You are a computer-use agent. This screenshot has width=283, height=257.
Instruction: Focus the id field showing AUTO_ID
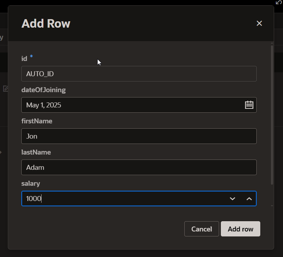(139, 74)
